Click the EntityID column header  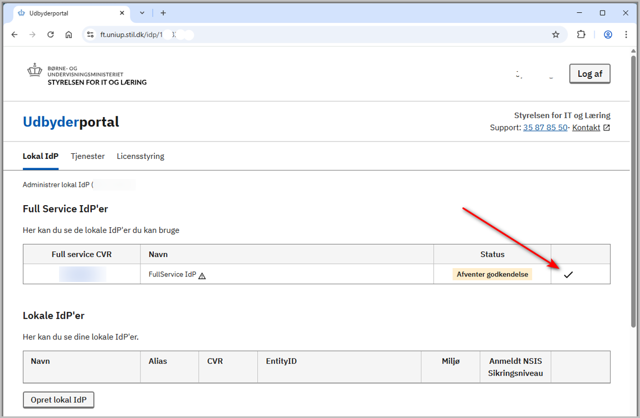(x=339, y=367)
